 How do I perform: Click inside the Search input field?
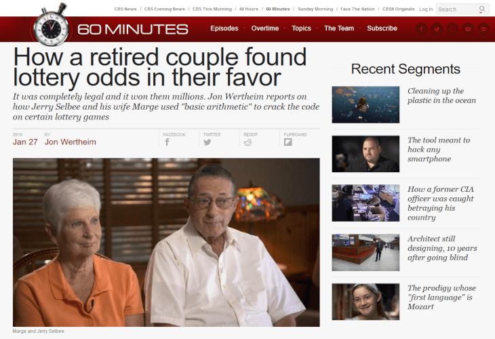click(457, 9)
